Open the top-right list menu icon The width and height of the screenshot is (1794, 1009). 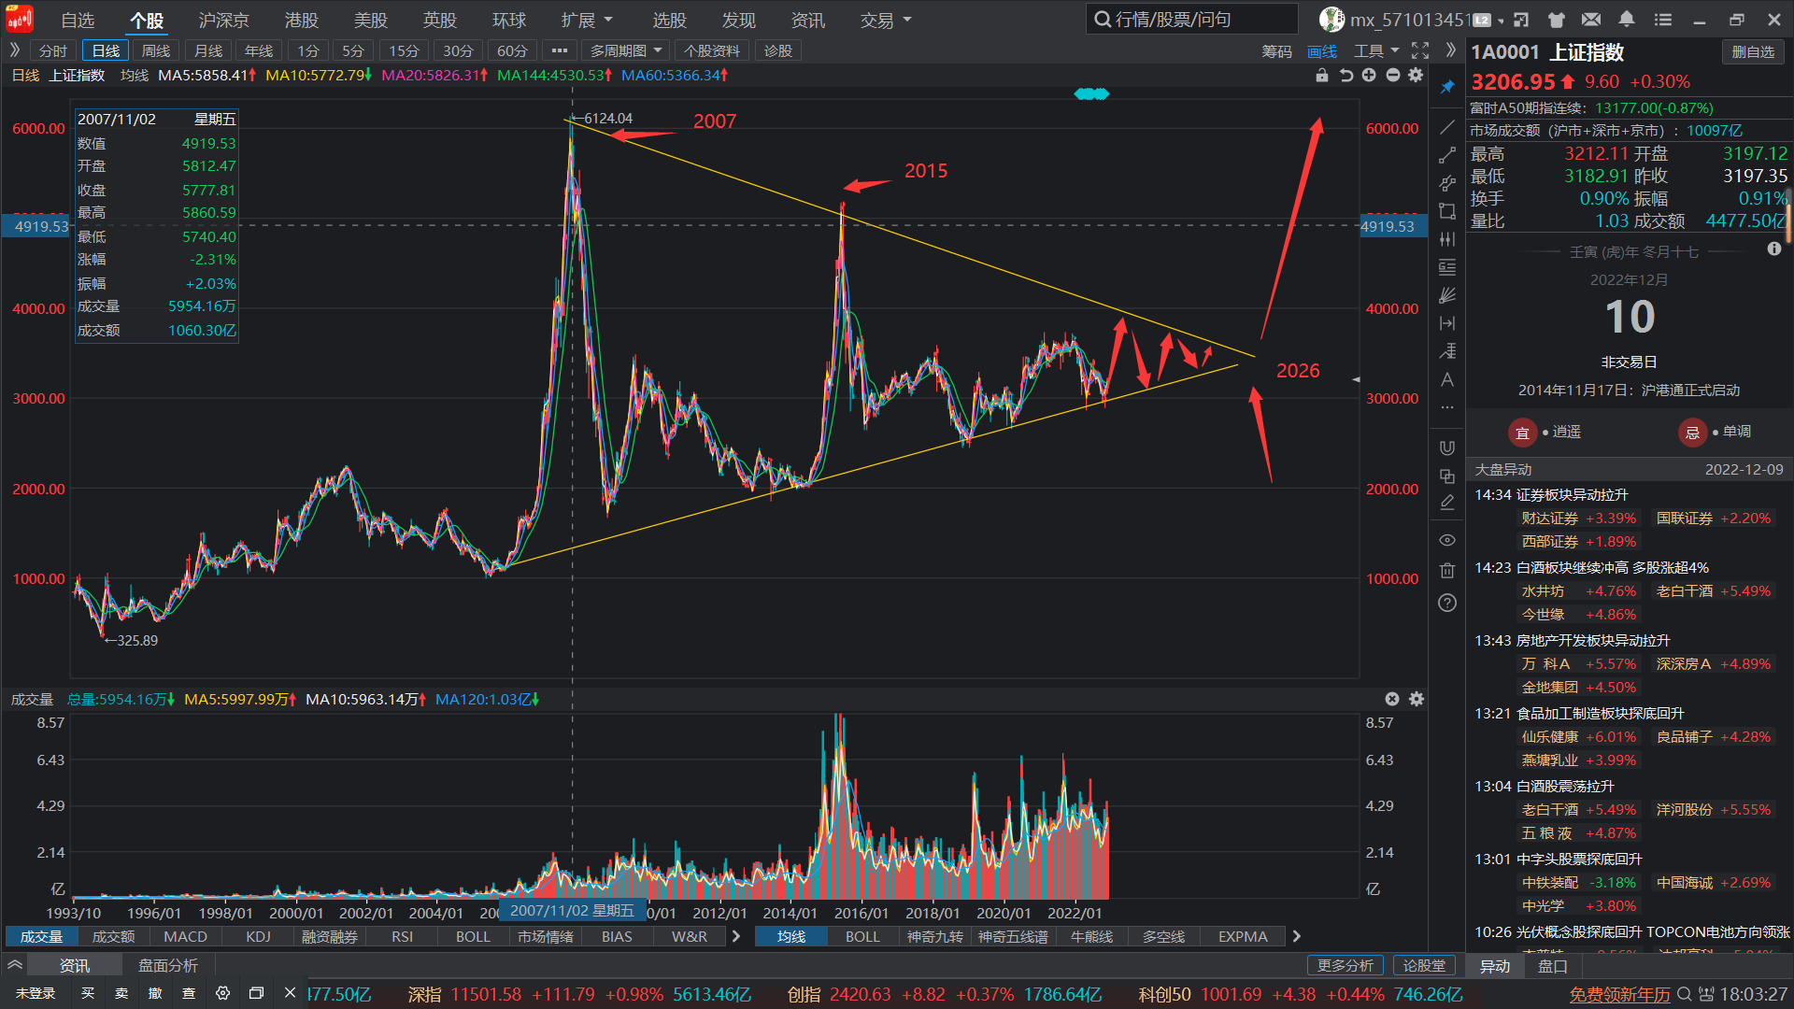click(1663, 20)
